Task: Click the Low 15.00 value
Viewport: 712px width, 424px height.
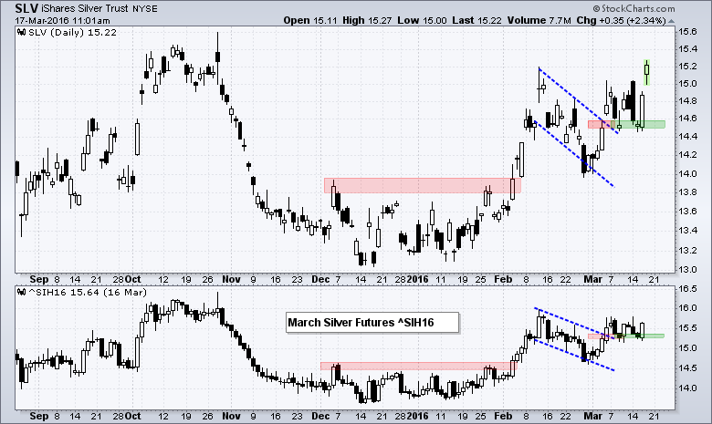Action: coord(422,20)
